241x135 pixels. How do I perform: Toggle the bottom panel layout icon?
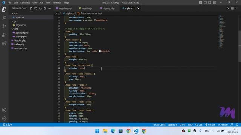205,3
